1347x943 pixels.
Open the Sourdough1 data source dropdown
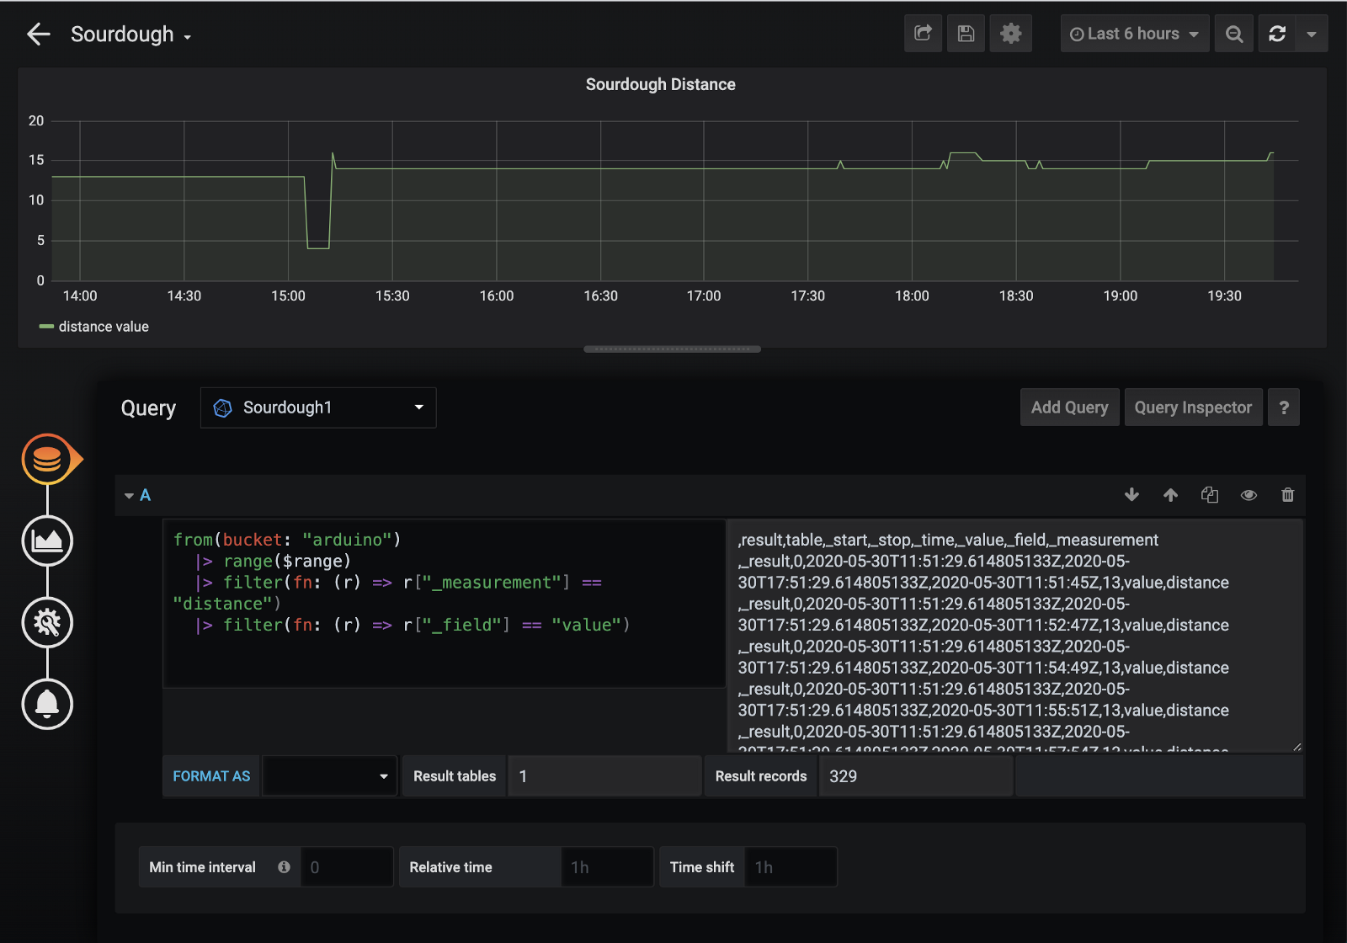pos(318,408)
